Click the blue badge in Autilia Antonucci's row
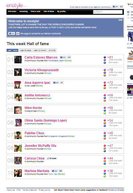 105,98
